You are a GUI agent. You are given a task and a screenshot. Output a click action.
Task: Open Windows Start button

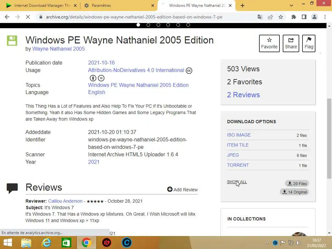point(8,243)
